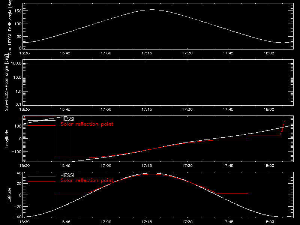The image size is (300, 225).
Task: Click the 0.1 tick on Moon angle axis
Action: (x=18, y=105)
